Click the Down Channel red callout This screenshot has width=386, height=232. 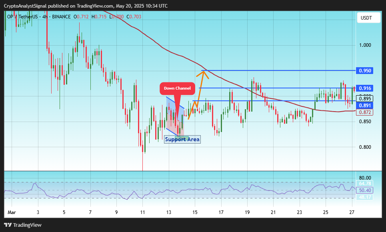pos(177,88)
